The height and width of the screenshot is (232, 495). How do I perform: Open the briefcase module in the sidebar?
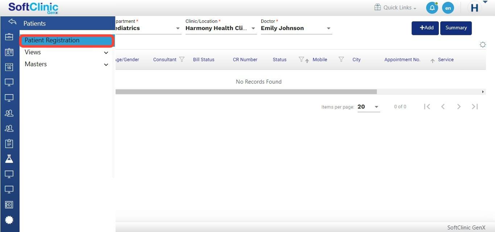tap(9, 37)
